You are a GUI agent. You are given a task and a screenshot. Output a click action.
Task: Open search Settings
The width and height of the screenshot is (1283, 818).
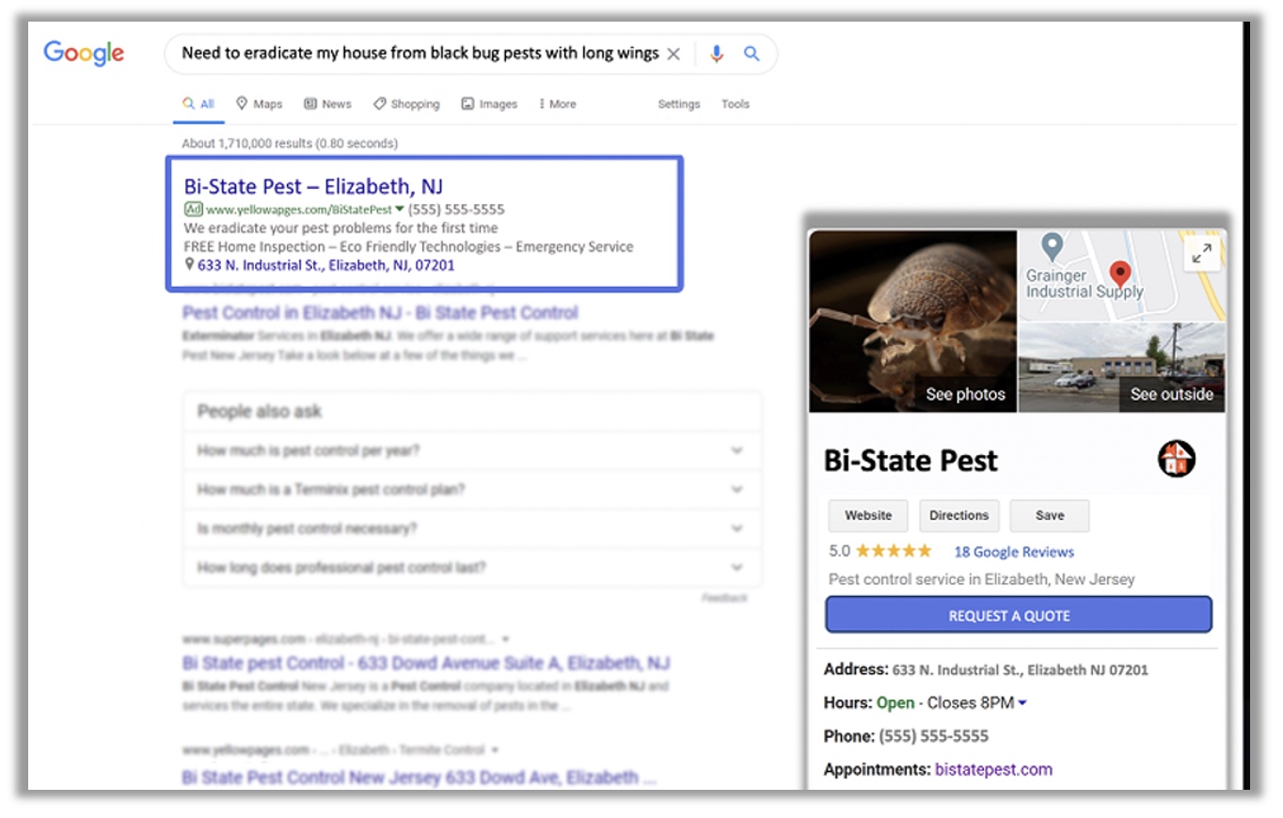click(679, 104)
